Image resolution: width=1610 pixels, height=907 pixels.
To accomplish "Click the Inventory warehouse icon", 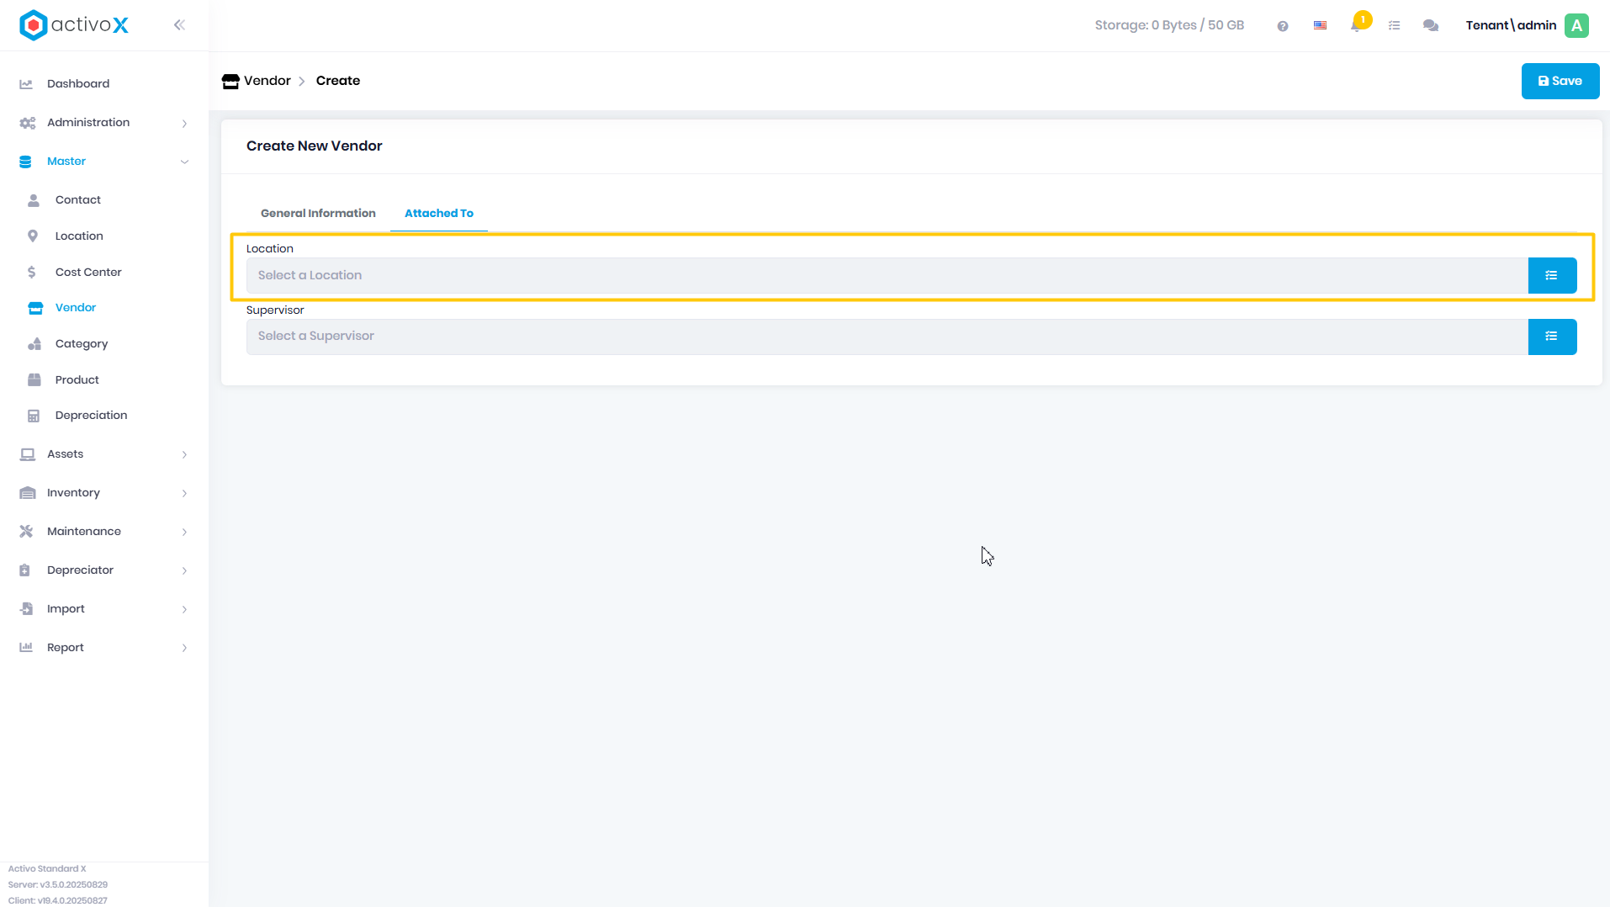I will point(28,493).
